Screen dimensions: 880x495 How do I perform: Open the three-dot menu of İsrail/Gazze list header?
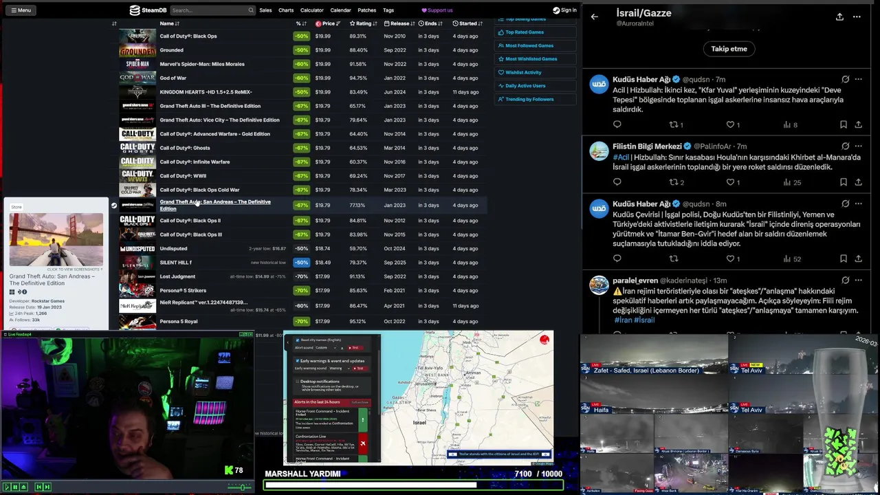(x=857, y=16)
